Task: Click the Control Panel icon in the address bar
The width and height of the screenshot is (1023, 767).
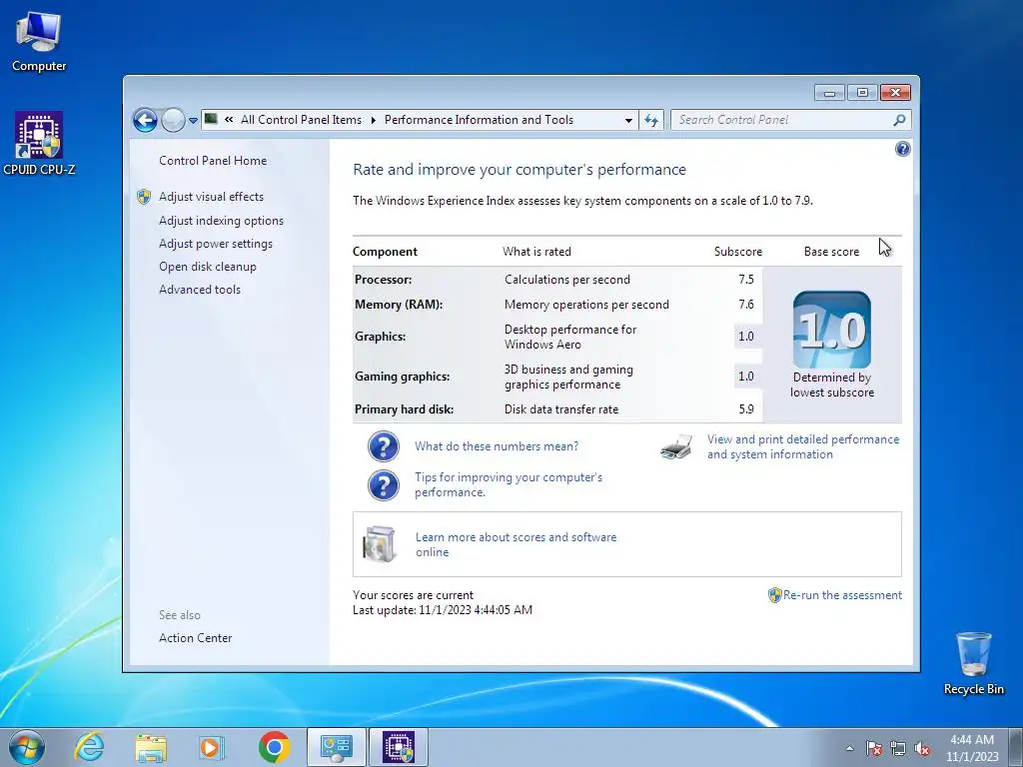Action: [x=211, y=119]
